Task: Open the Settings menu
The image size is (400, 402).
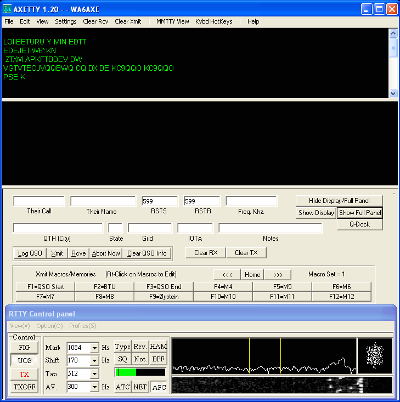Action: coord(66,21)
